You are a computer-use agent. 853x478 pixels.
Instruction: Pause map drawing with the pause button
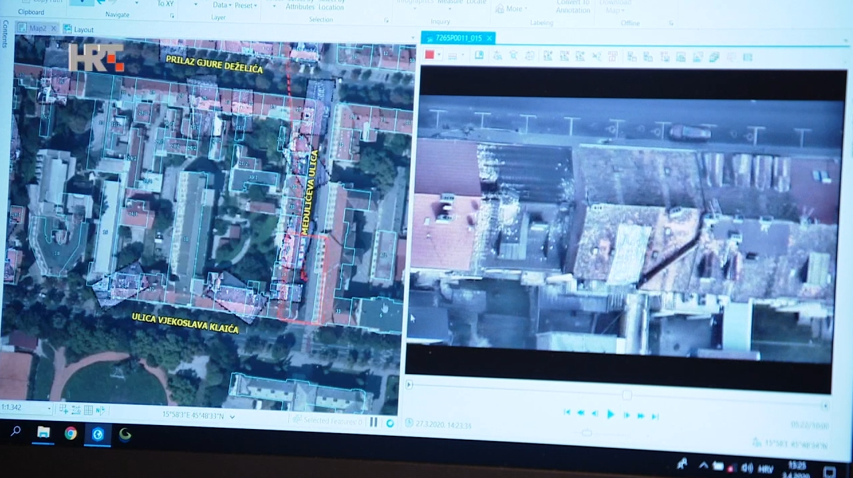tap(373, 422)
